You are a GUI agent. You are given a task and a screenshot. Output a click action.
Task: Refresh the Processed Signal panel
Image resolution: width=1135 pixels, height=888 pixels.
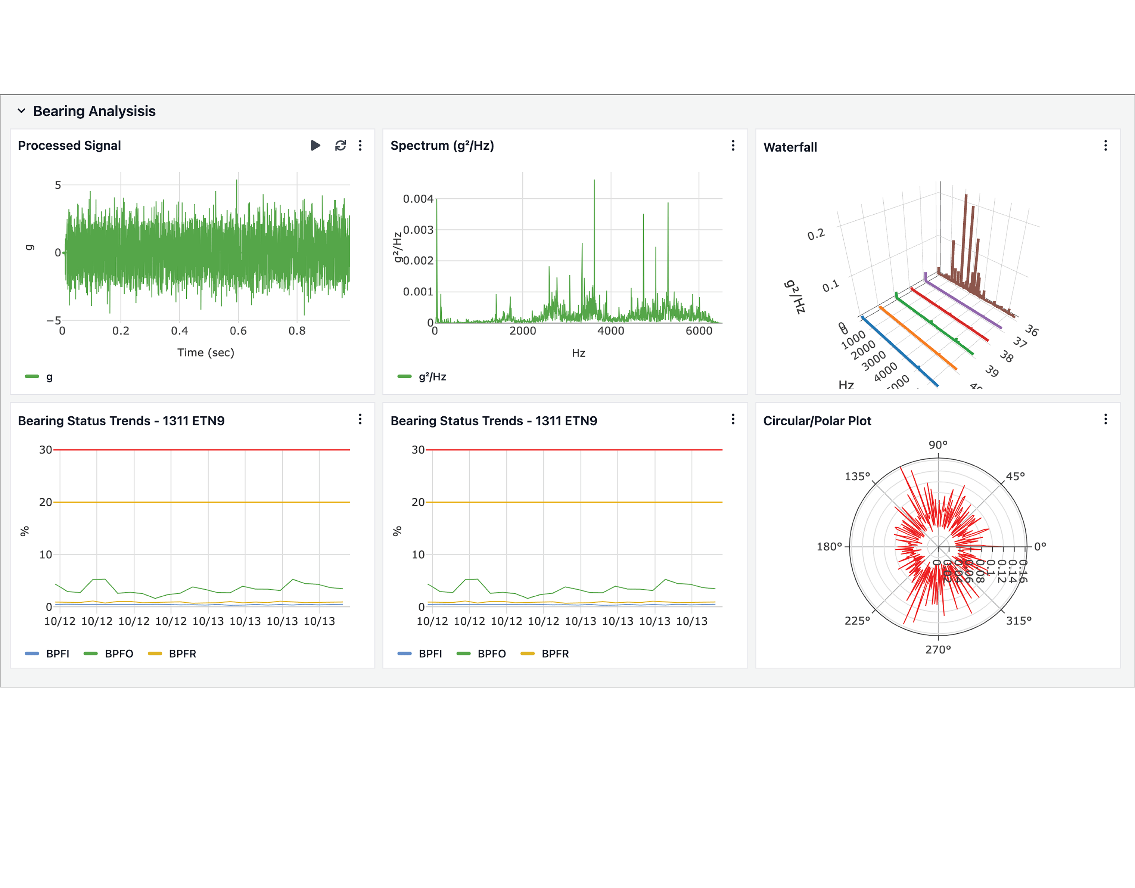point(340,146)
